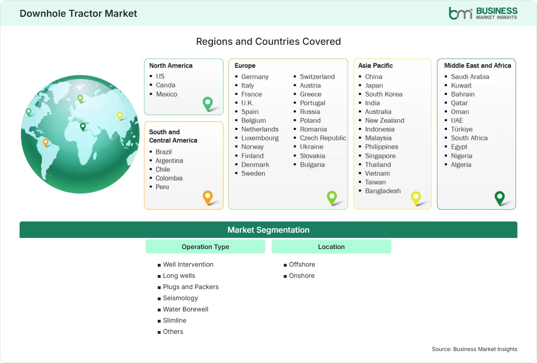The width and height of the screenshot is (537, 363).
Task: Click 'Singapore' in Asia Pacific list
Action: (x=380, y=156)
